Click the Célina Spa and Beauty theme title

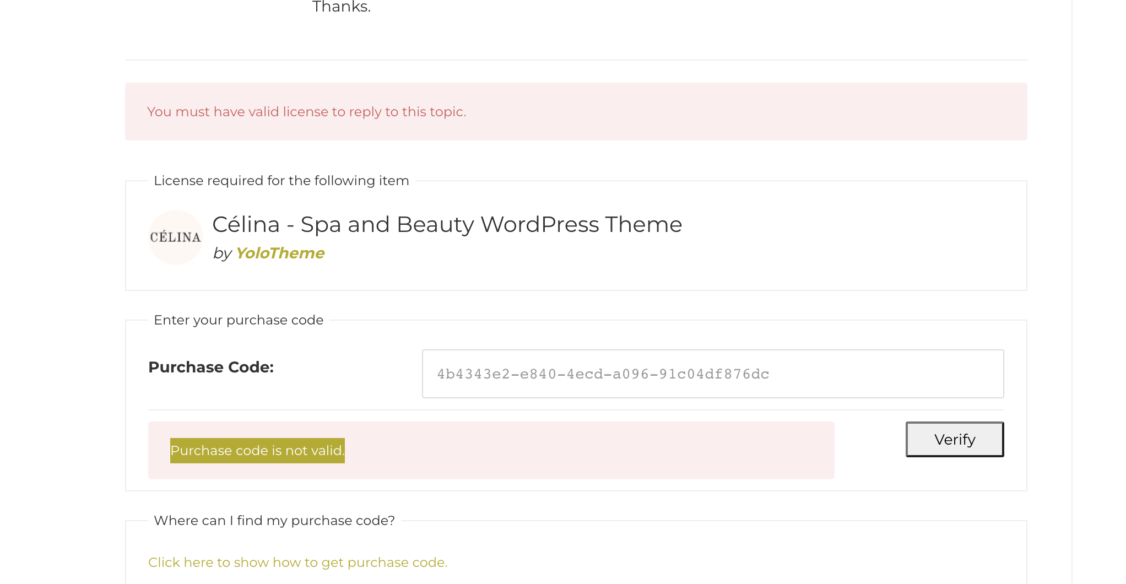click(447, 224)
